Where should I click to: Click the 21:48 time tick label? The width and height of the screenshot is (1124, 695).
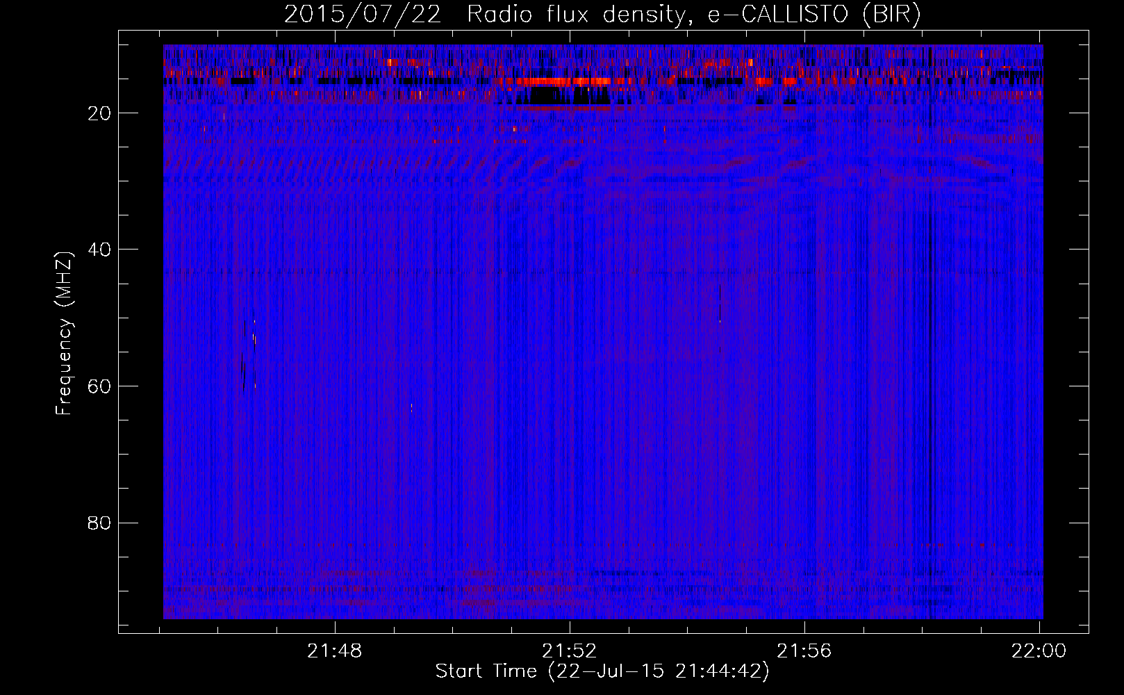335,651
